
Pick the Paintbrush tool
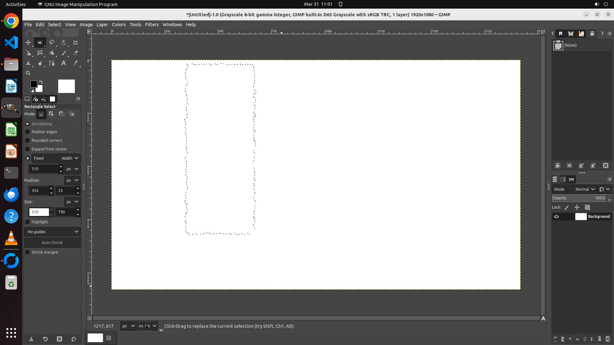tap(64, 53)
